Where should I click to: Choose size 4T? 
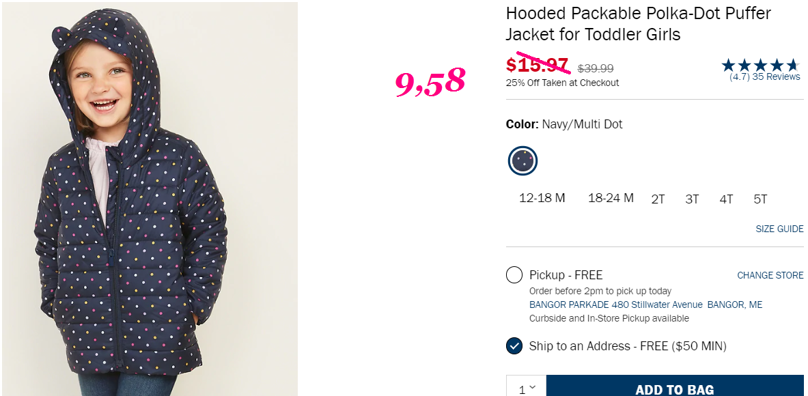click(726, 199)
